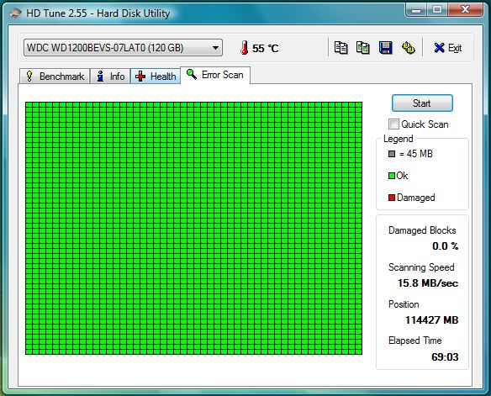Viewport: 491px width, 396px height.
Task: Click the thermometer temperature icon
Action: (245, 48)
